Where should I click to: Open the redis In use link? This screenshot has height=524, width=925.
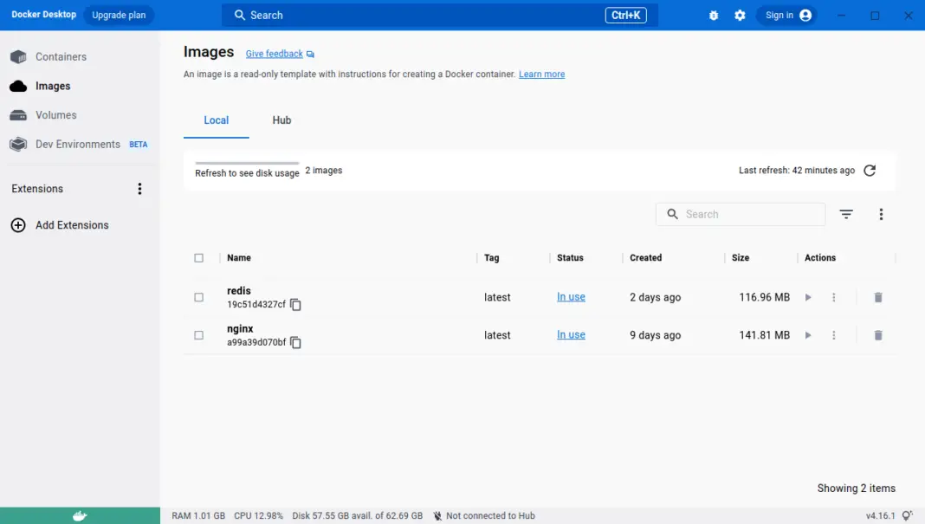571,297
